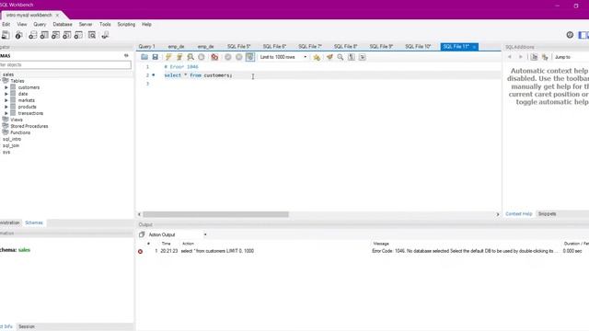Click the create new view toolbar icon
The height and width of the screenshot is (331, 589).
(x=55, y=35)
